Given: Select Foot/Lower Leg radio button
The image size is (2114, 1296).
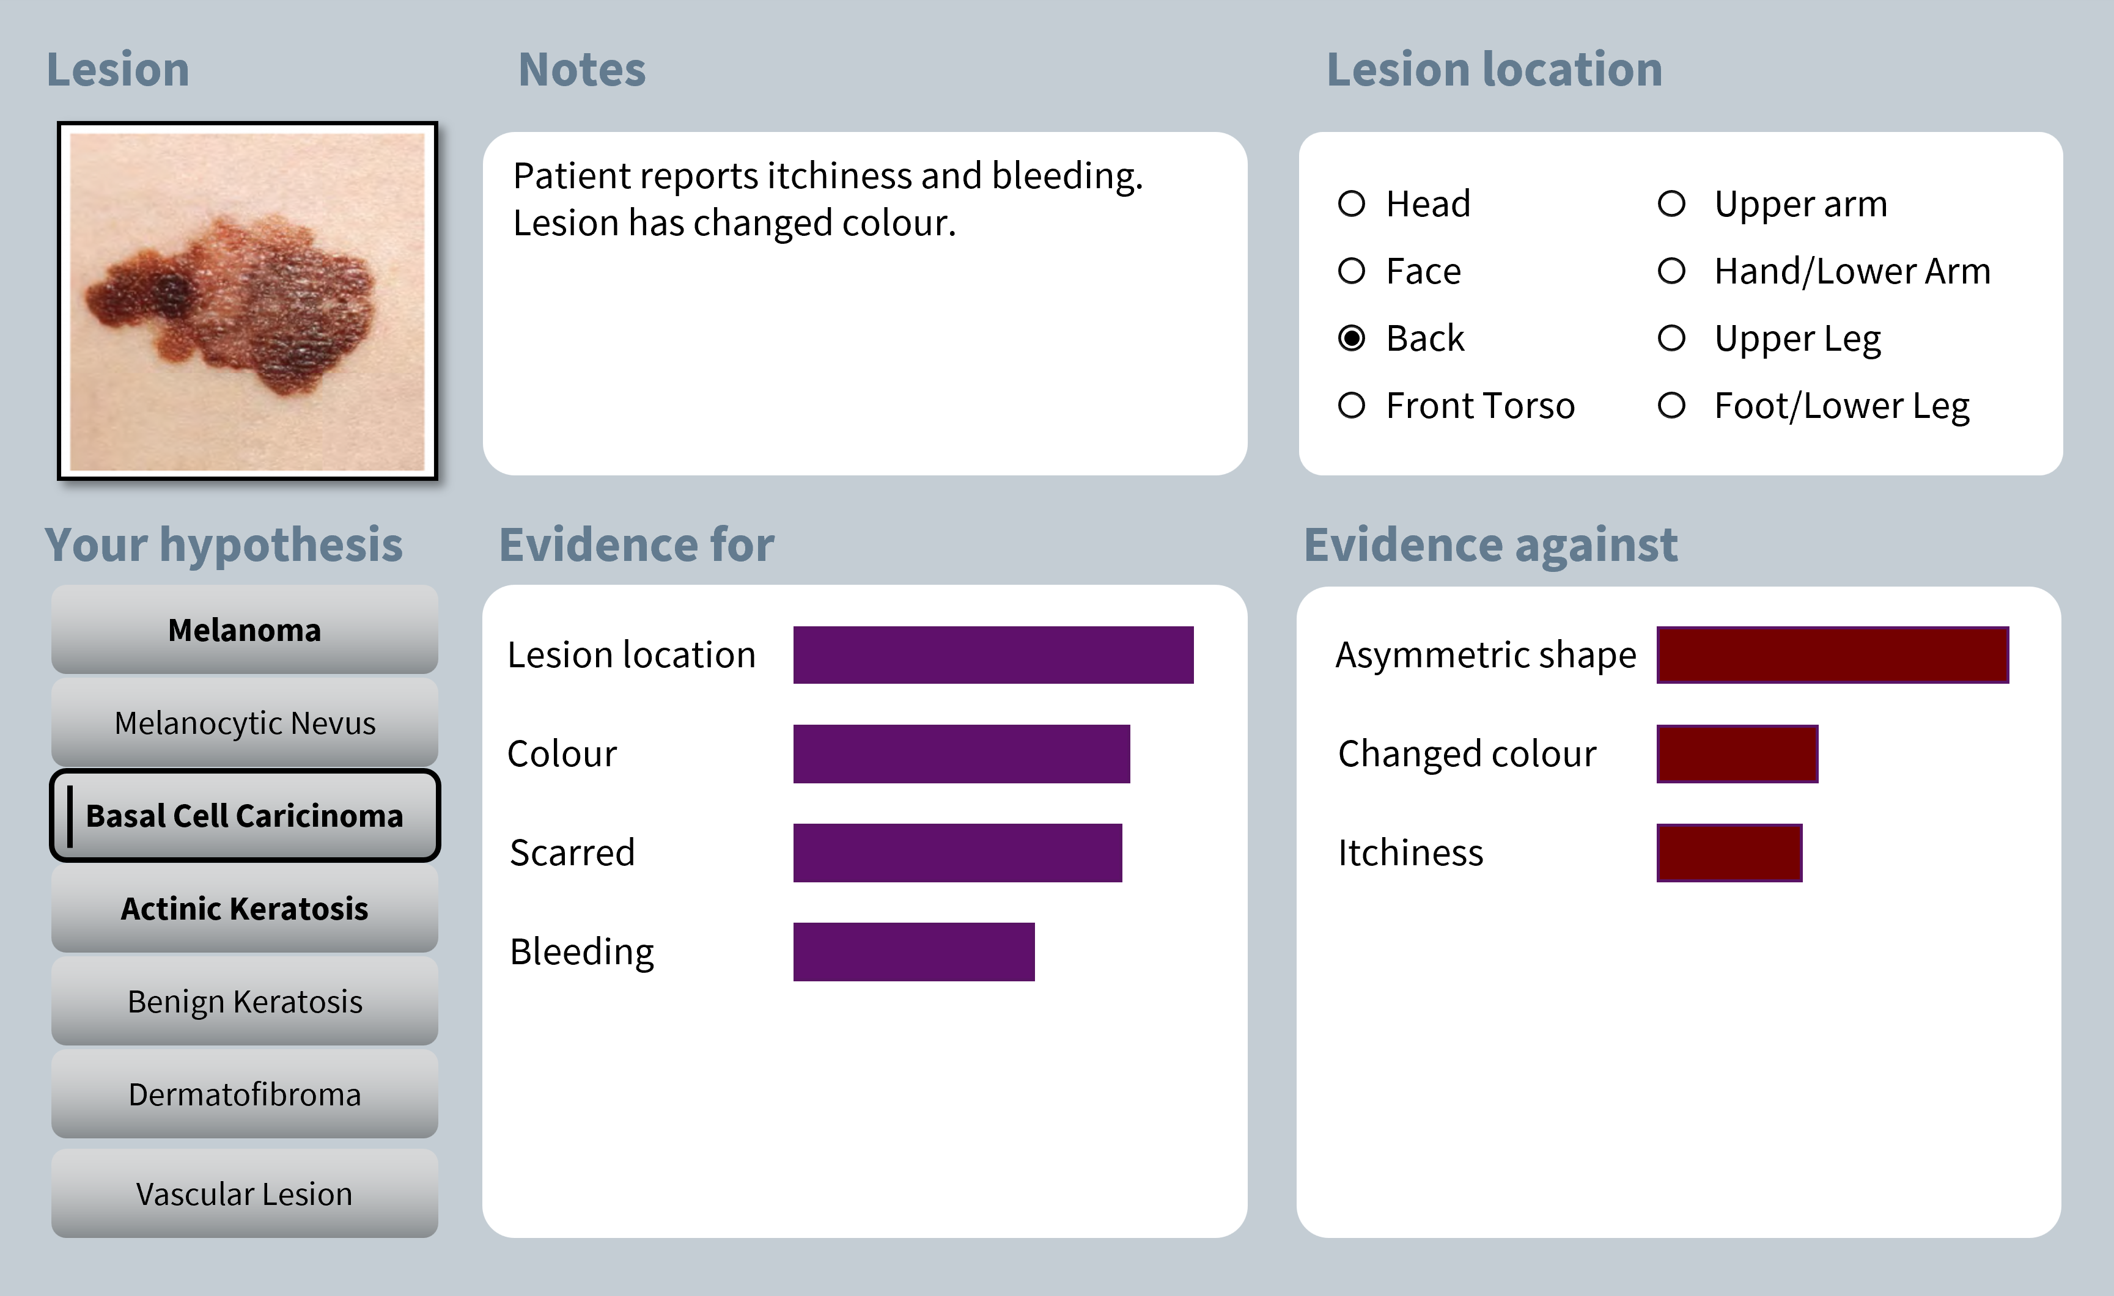Looking at the screenshot, I should click(1671, 406).
